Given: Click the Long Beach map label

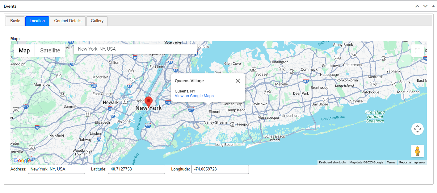Looking at the screenshot, I should point(225,145).
